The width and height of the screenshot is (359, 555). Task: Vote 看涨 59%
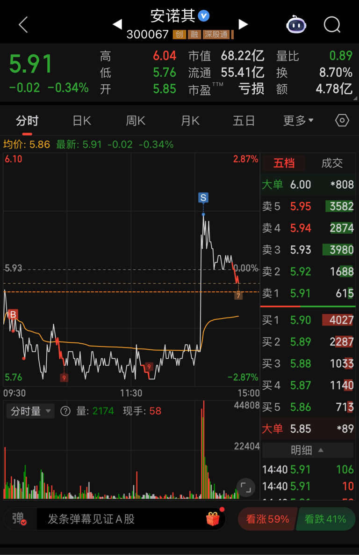coord(267,519)
